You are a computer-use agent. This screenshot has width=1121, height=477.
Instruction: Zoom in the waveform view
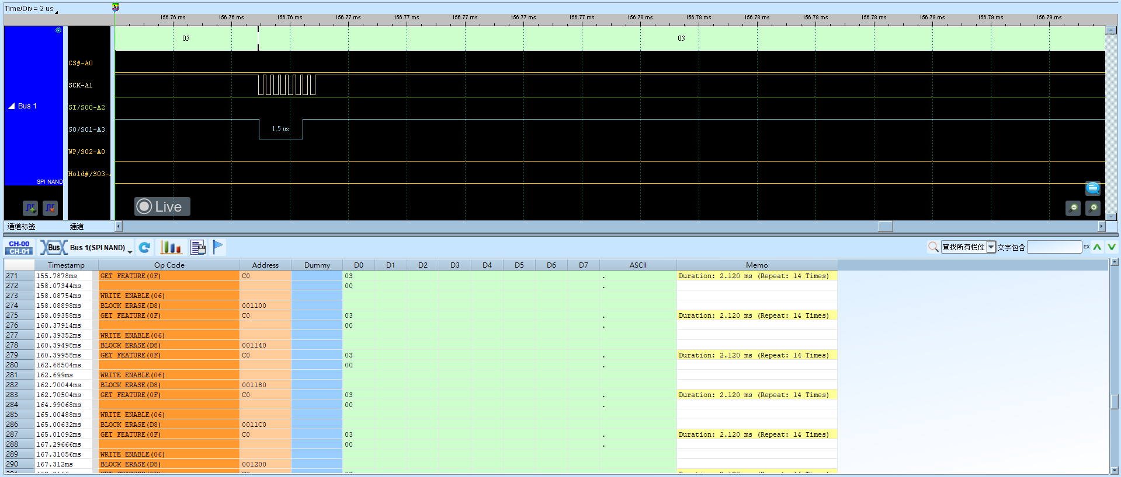point(1093,208)
